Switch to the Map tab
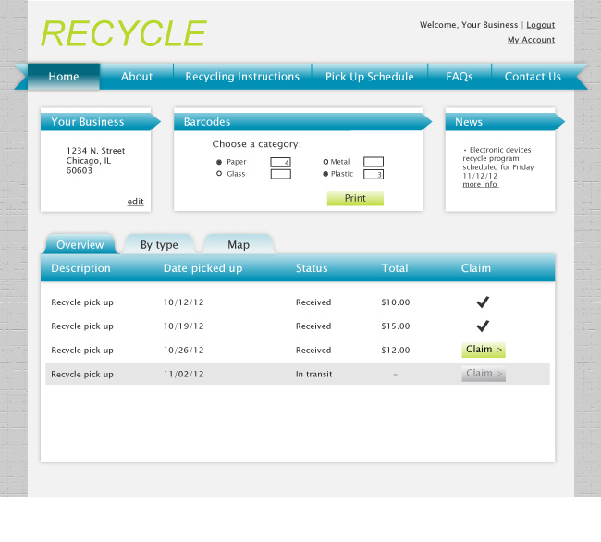Screen dimensions: 601x542 239,244
